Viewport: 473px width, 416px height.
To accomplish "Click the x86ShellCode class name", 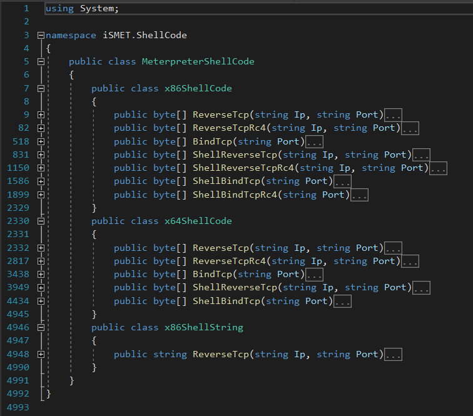I will pos(198,88).
